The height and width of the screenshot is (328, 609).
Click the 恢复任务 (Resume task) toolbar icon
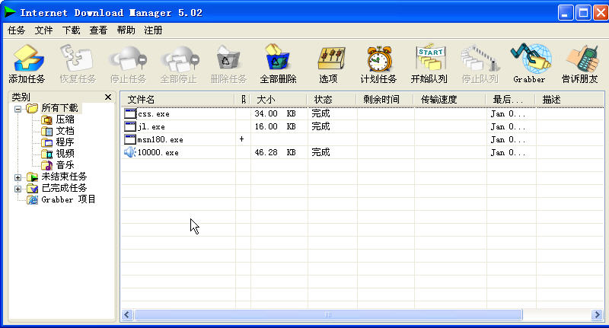[78, 59]
